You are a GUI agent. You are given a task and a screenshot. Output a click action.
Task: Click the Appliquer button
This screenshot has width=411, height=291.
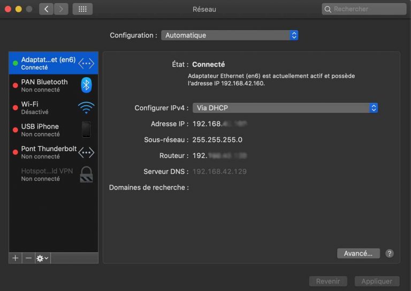377,281
